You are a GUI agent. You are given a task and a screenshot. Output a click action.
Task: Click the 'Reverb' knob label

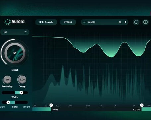(x=15, y=70)
